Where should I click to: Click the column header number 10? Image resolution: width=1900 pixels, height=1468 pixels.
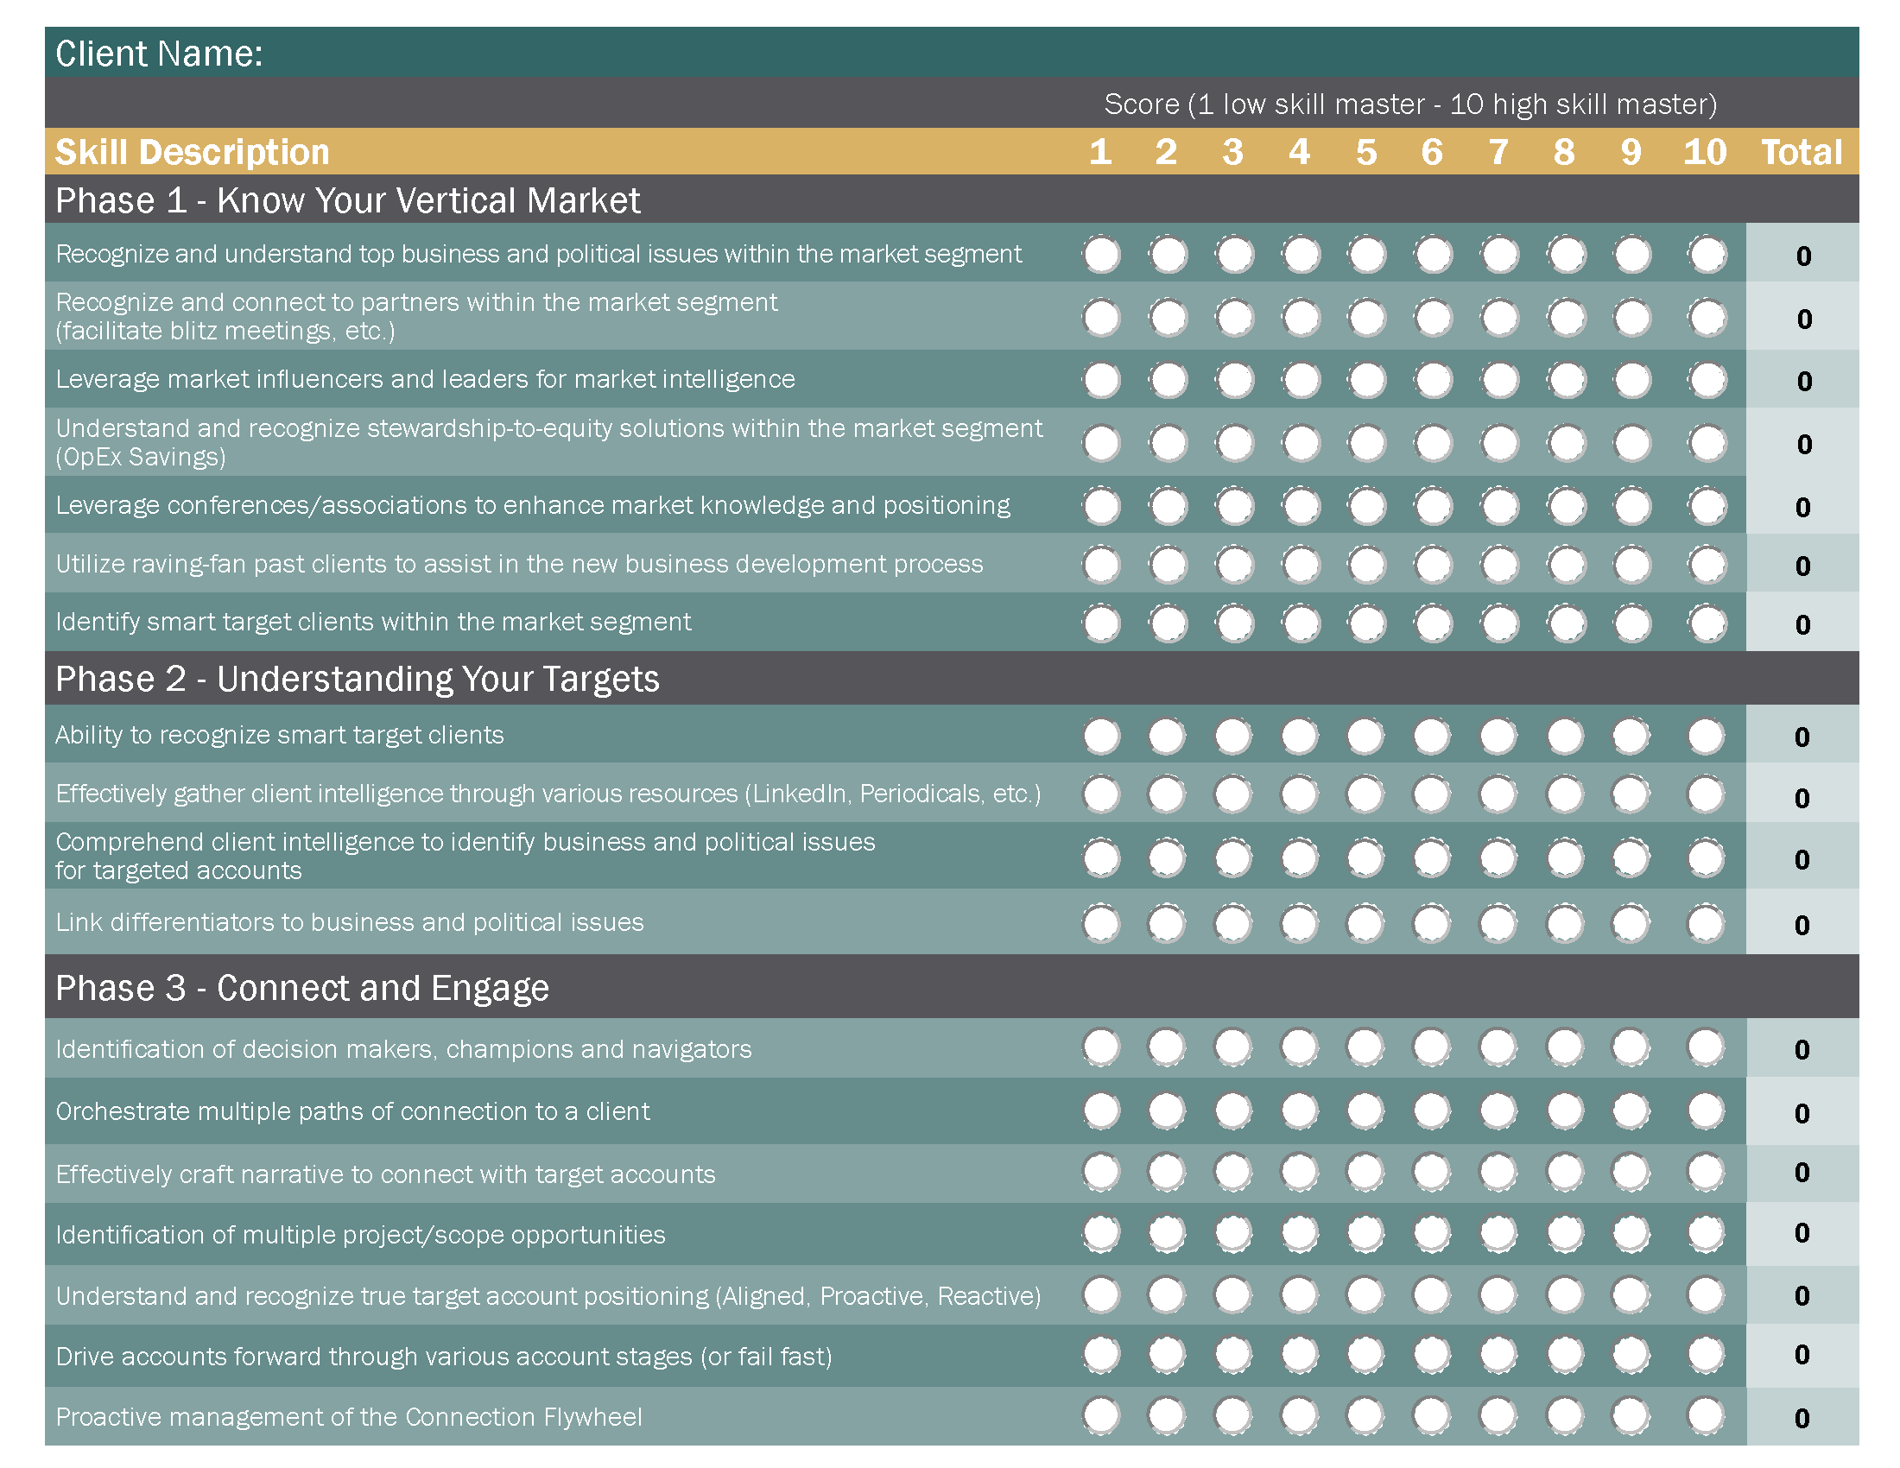point(1704,152)
